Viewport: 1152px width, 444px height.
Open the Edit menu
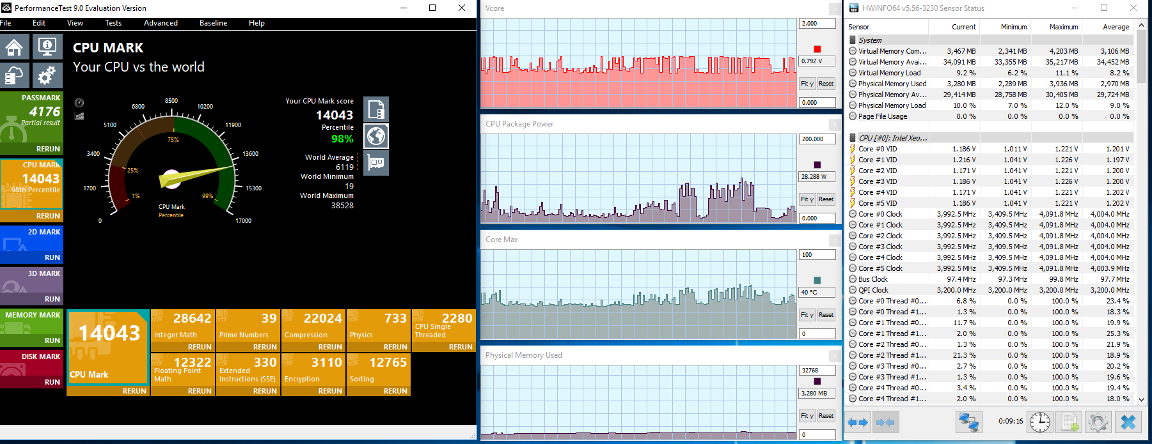tap(39, 23)
